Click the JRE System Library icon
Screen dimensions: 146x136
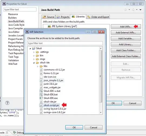point(49,26)
